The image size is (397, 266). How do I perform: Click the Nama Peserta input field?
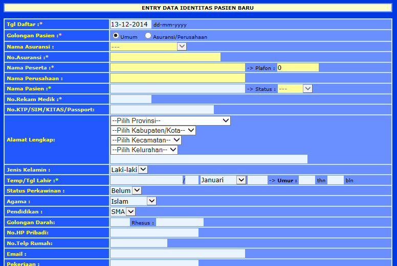pos(178,67)
